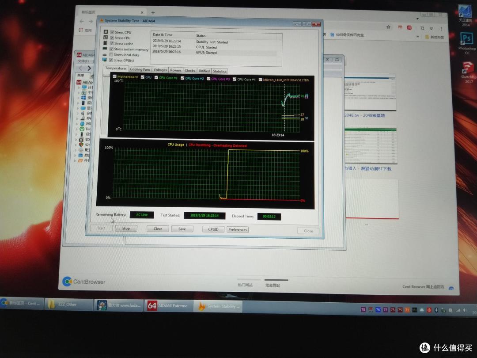This screenshot has width=477, height=358.
Task: Open the Preferences button
Action: tap(238, 229)
